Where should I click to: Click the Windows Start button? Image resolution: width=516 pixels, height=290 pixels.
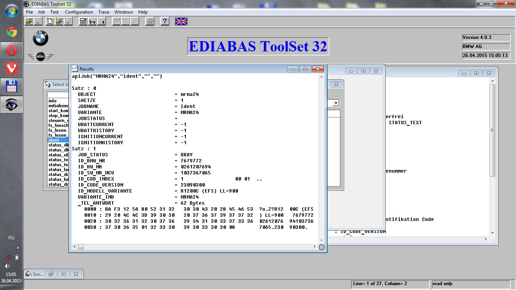11,11
